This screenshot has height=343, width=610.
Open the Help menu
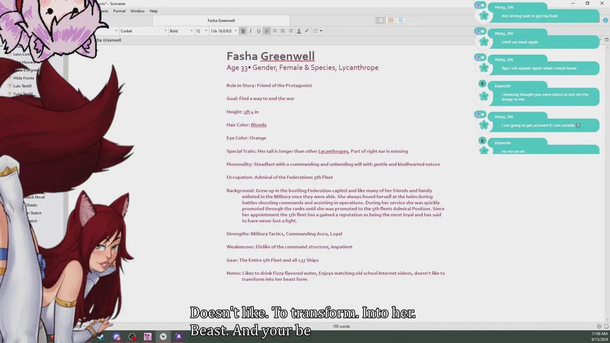point(153,11)
